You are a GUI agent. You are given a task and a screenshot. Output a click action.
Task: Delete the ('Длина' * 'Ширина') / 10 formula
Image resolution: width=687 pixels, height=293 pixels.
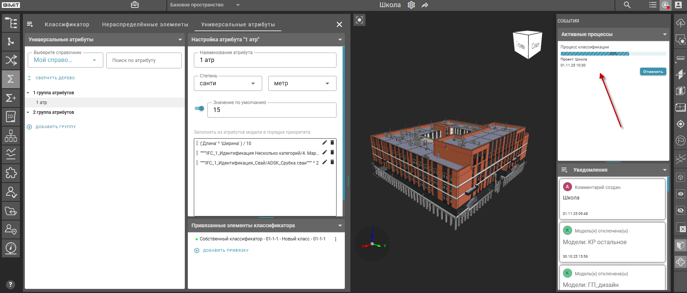click(332, 143)
